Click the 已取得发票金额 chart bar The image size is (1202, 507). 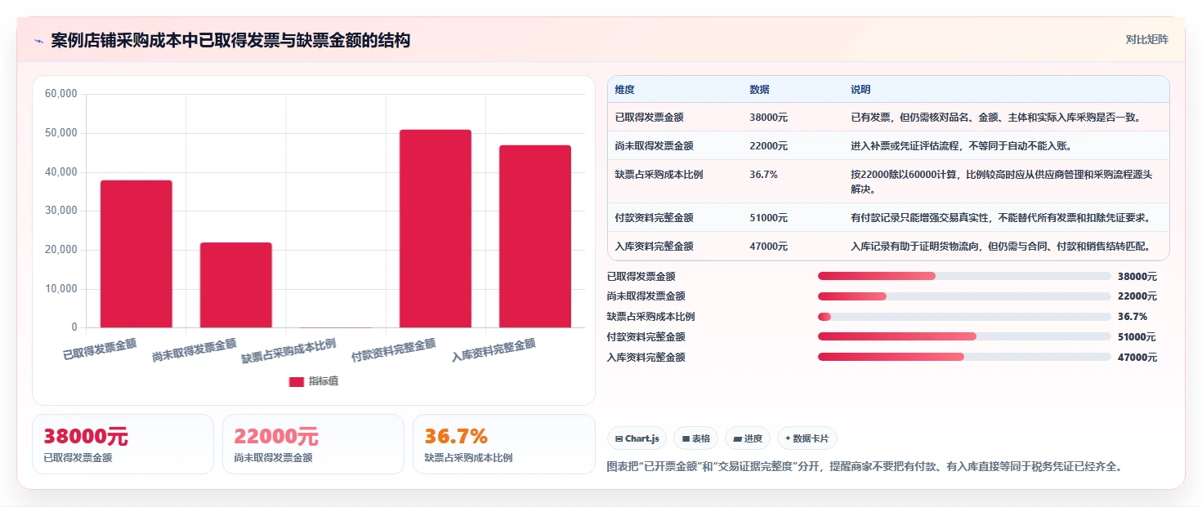pos(136,254)
